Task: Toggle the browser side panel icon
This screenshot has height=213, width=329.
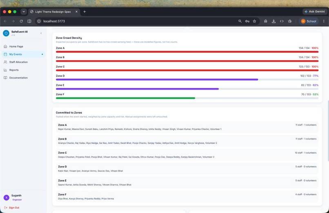Action: pos(29,21)
